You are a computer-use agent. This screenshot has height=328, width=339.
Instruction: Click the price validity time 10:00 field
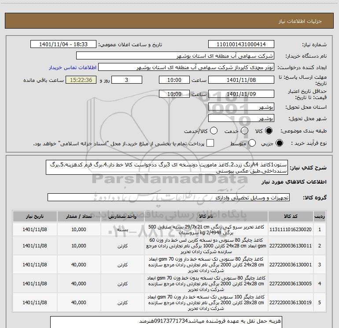(x=174, y=94)
